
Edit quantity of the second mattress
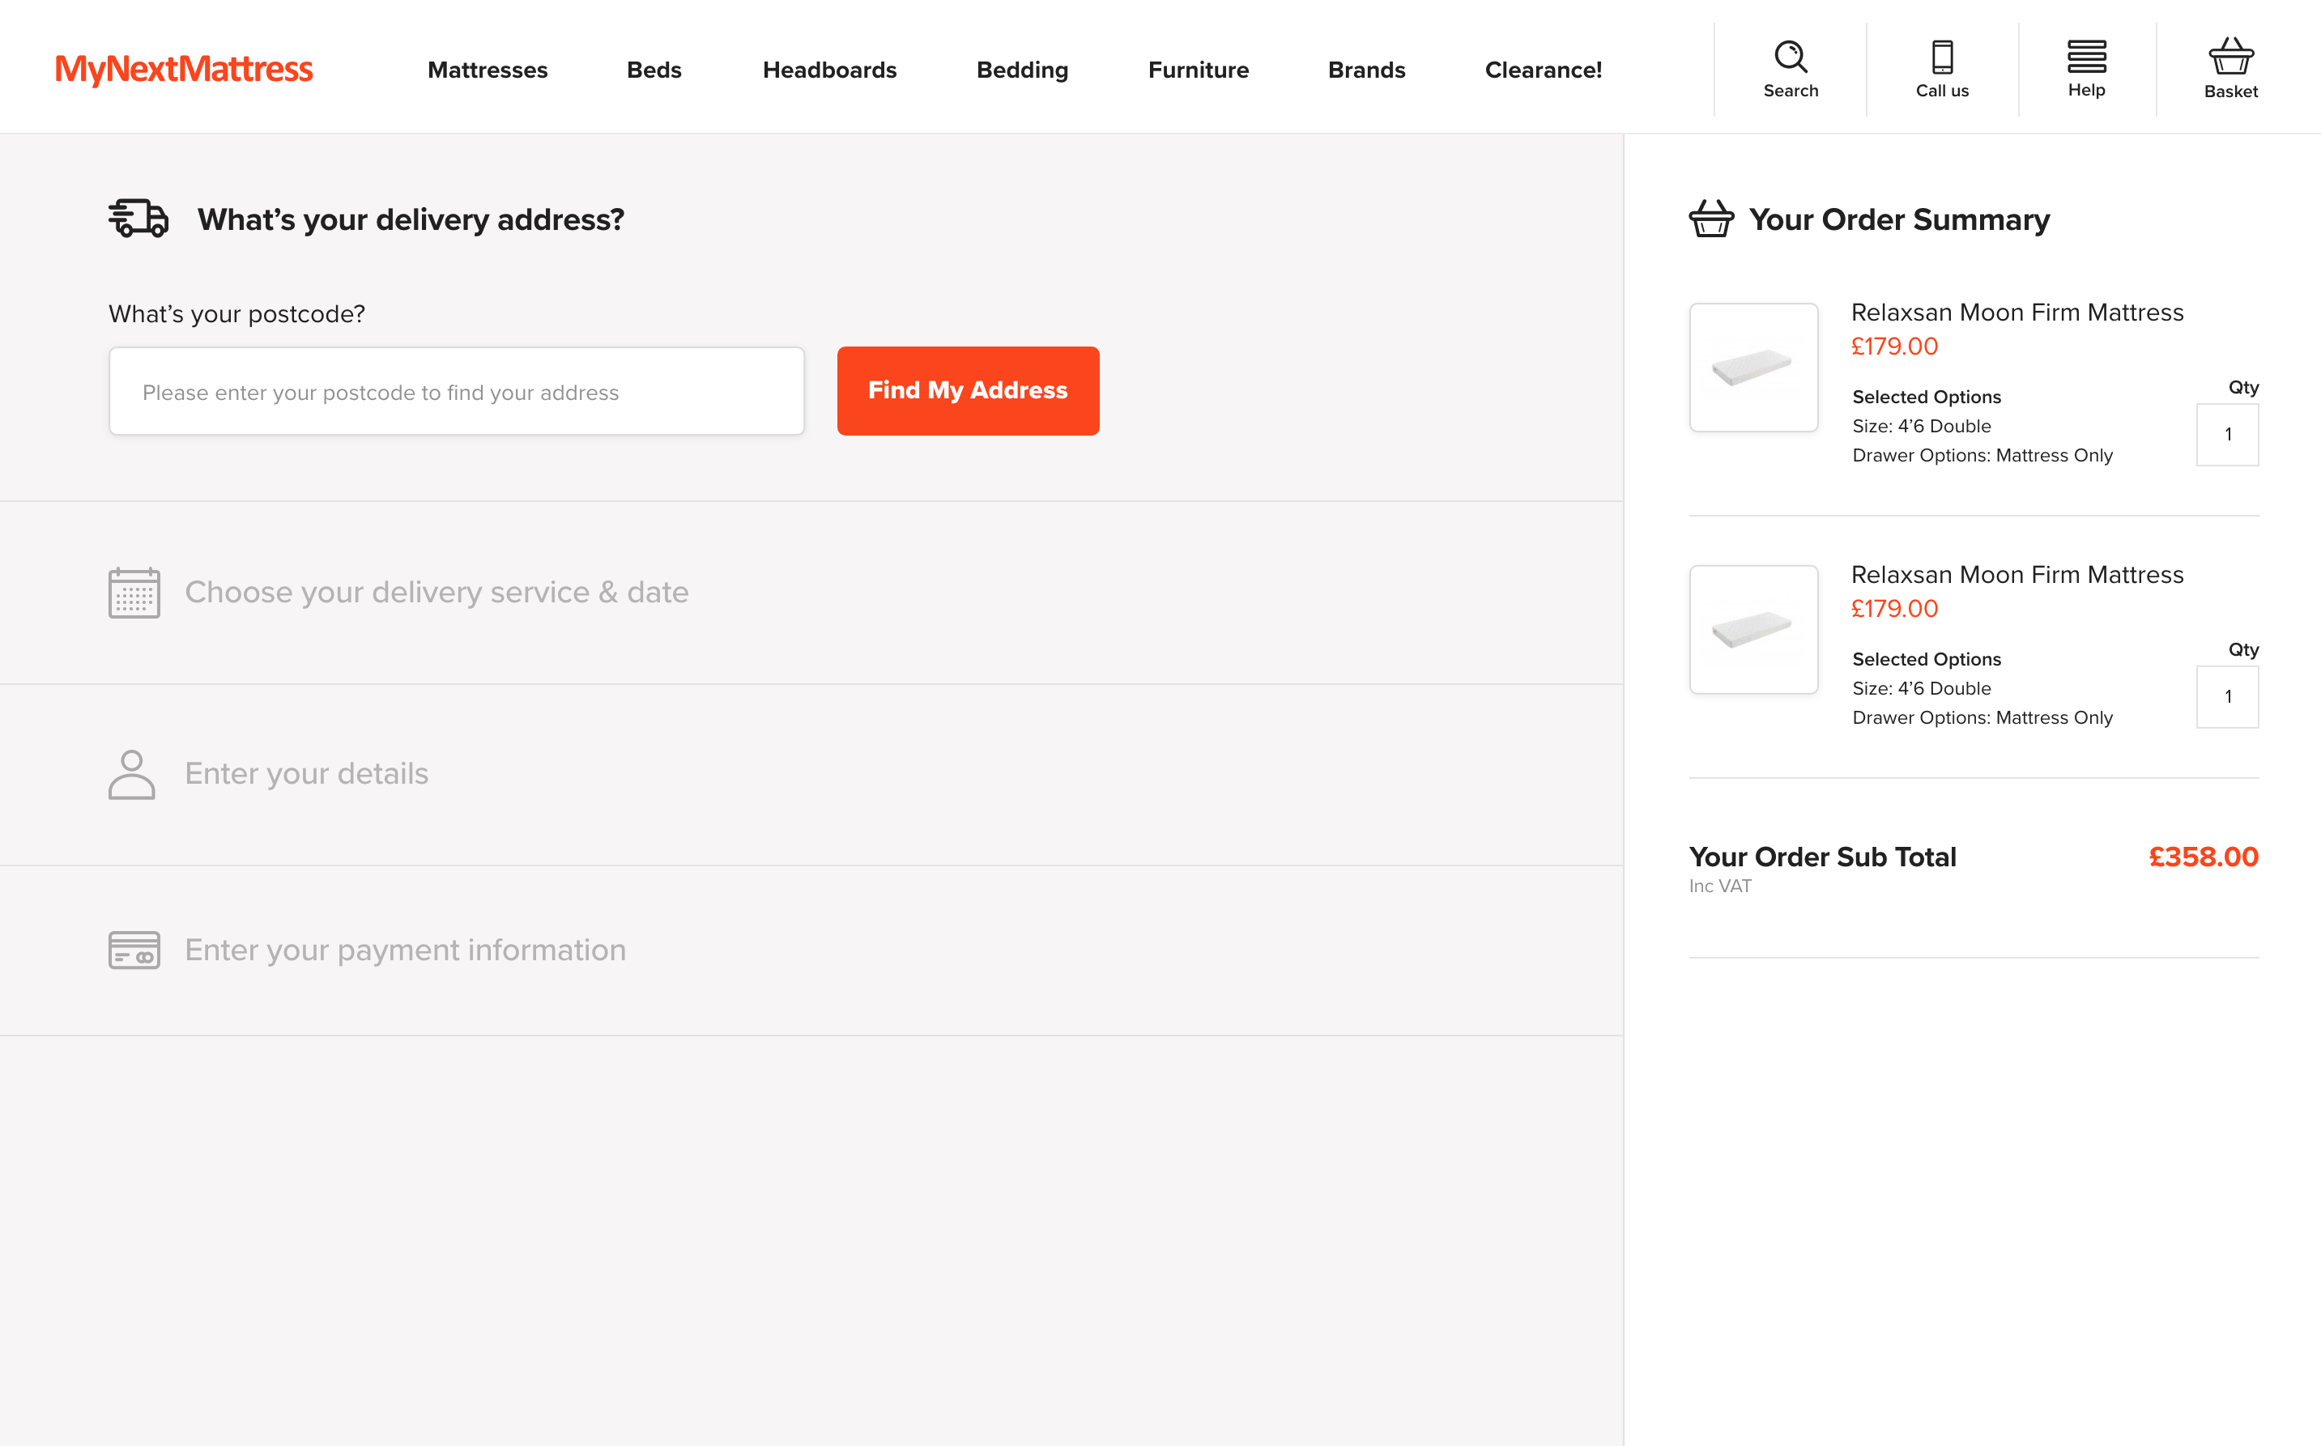tap(2227, 696)
